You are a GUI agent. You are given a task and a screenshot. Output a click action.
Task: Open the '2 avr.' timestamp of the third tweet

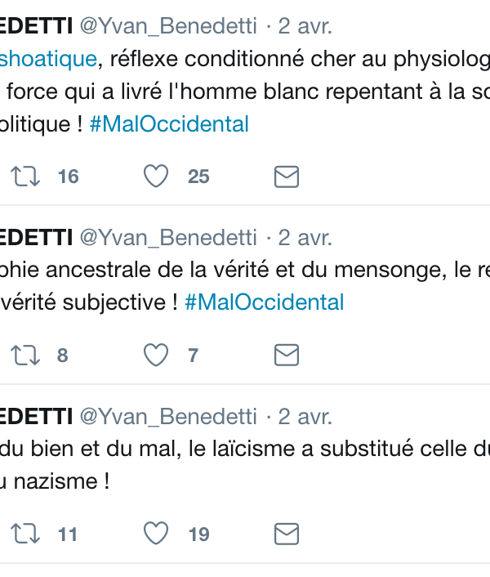[305, 417]
